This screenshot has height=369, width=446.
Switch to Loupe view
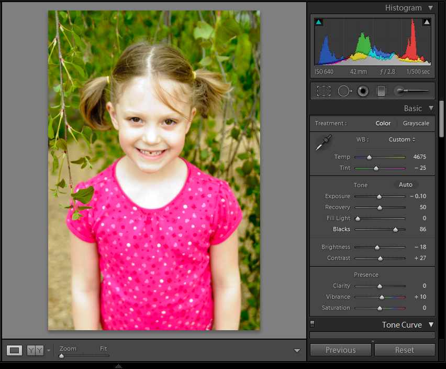[x=14, y=350]
